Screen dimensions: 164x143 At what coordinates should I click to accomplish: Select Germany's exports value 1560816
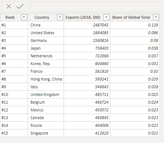[x=87, y=40]
